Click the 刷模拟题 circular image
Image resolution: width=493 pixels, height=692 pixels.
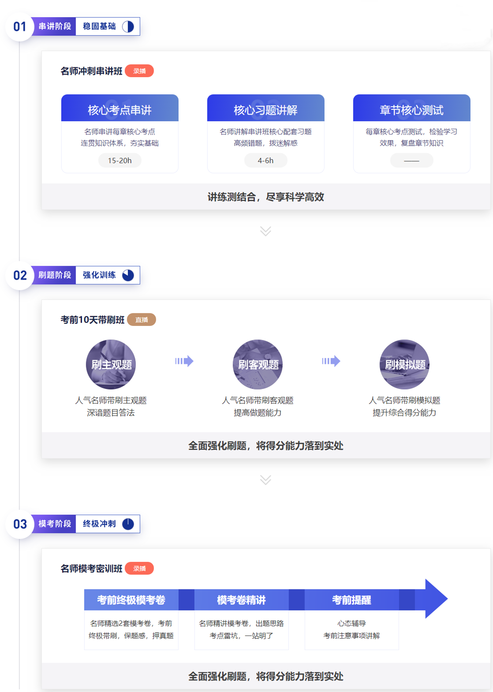404,364
